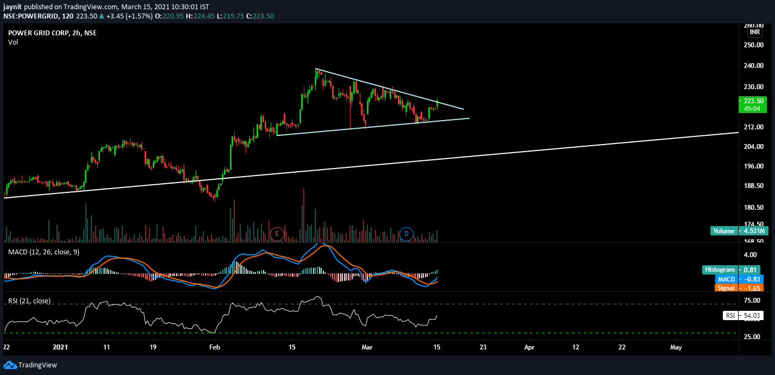Screen dimensions: 775x375
Task: Click the 'MACD (12, 26, close, 9)' legend
Action: pyautogui.click(x=44, y=251)
